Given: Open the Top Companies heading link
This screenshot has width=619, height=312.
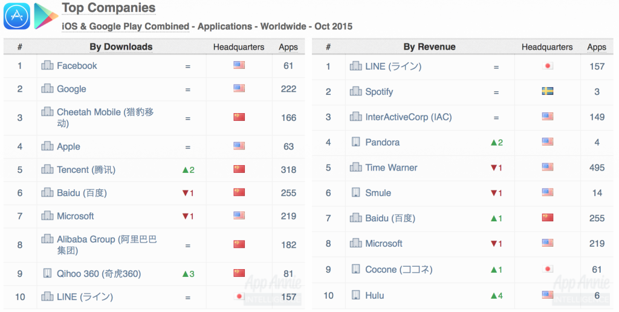Looking at the screenshot, I should 109,7.
